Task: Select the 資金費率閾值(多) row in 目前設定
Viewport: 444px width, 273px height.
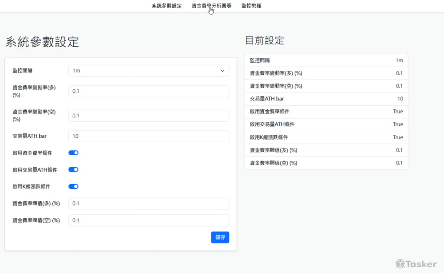Action: pyautogui.click(x=326, y=150)
